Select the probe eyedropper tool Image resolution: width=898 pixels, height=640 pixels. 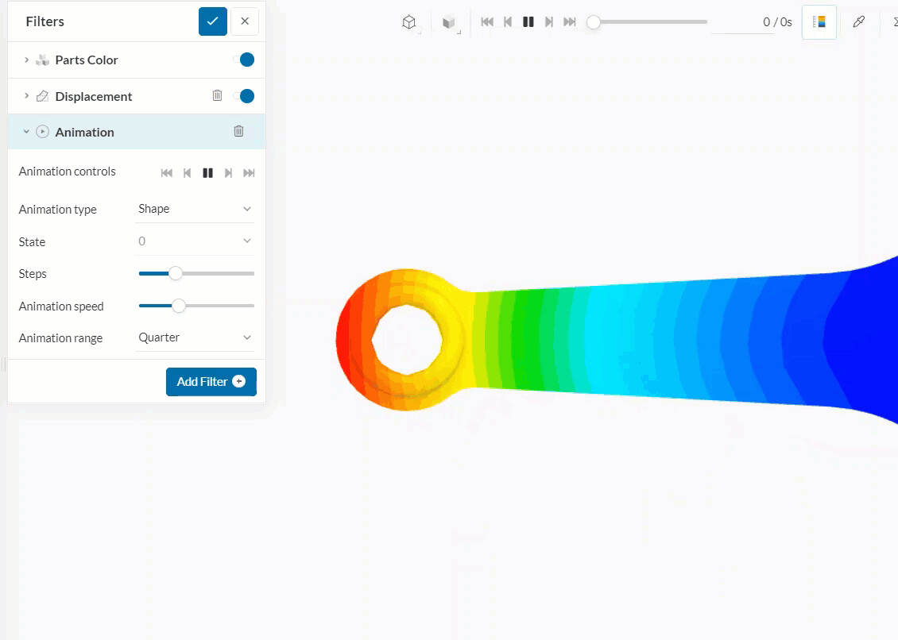(x=858, y=21)
